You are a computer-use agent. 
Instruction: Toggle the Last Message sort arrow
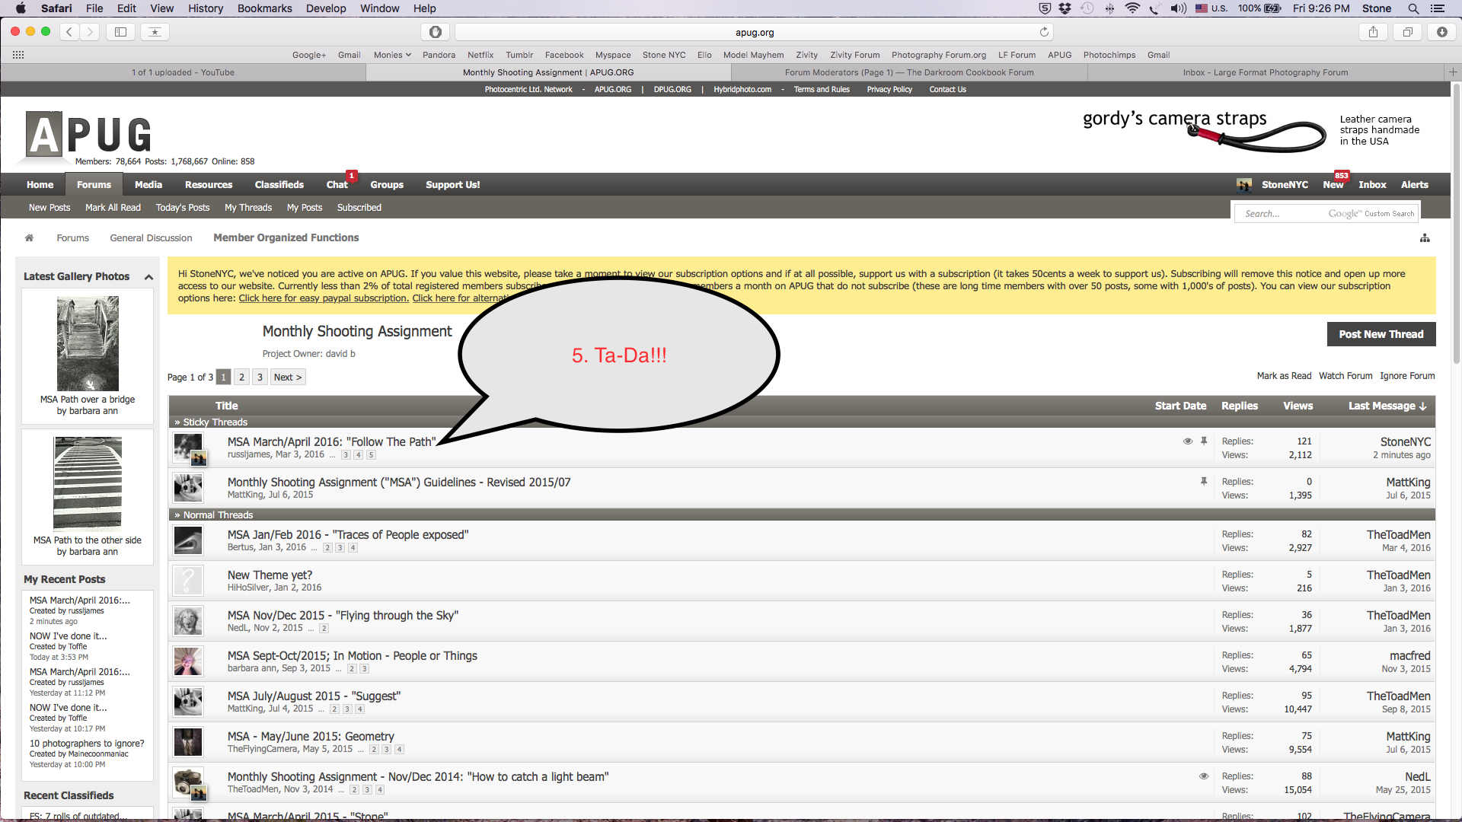pos(1422,406)
